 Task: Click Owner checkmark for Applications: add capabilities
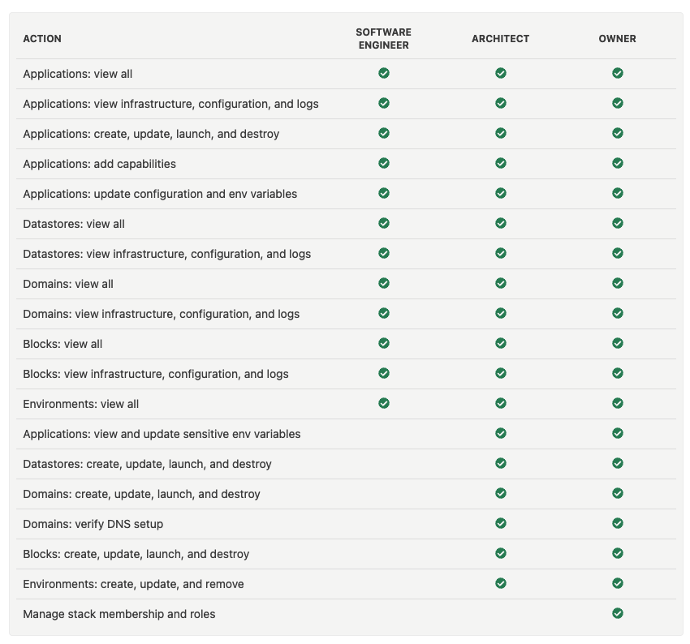[x=618, y=163]
